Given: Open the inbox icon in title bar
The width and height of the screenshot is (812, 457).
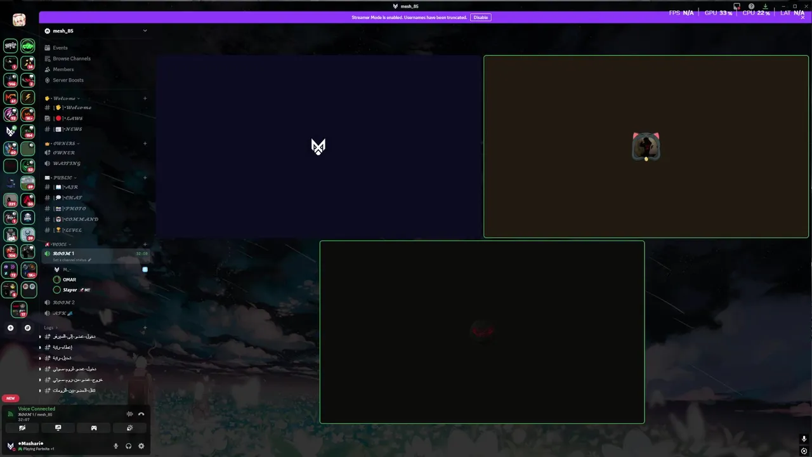Looking at the screenshot, I should point(737,6).
